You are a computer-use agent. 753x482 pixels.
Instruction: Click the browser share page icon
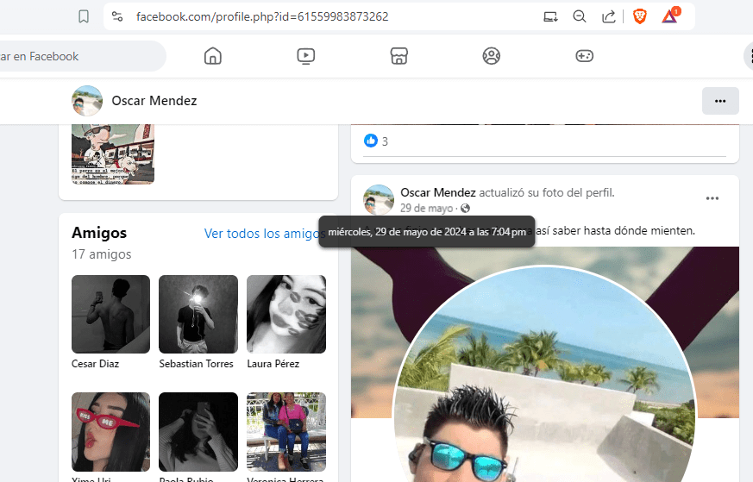point(608,16)
